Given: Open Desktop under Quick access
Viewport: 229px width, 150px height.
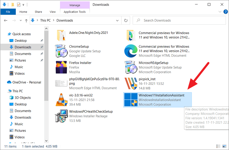Looking at the screenshot, I should [21, 41].
